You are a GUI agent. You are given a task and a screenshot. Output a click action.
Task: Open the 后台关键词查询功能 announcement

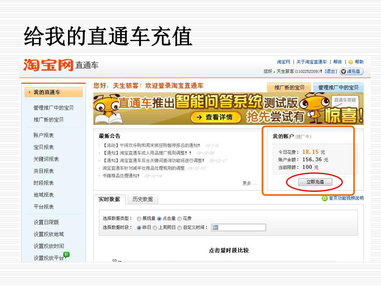point(153,161)
